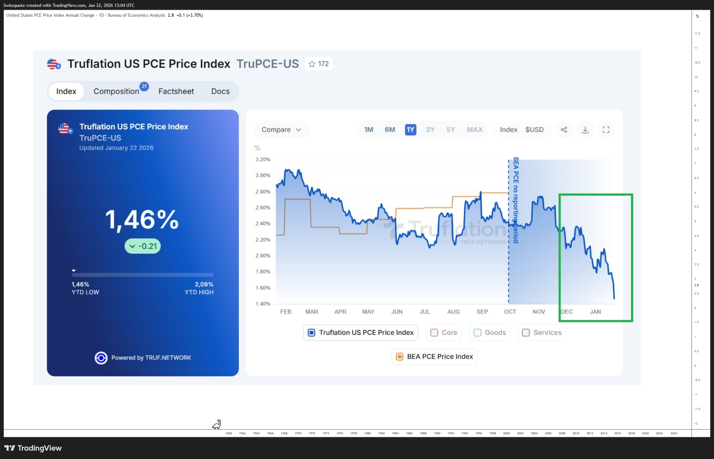Click the 1,46% current value
The height and width of the screenshot is (459, 714).
click(x=142, y=220)
